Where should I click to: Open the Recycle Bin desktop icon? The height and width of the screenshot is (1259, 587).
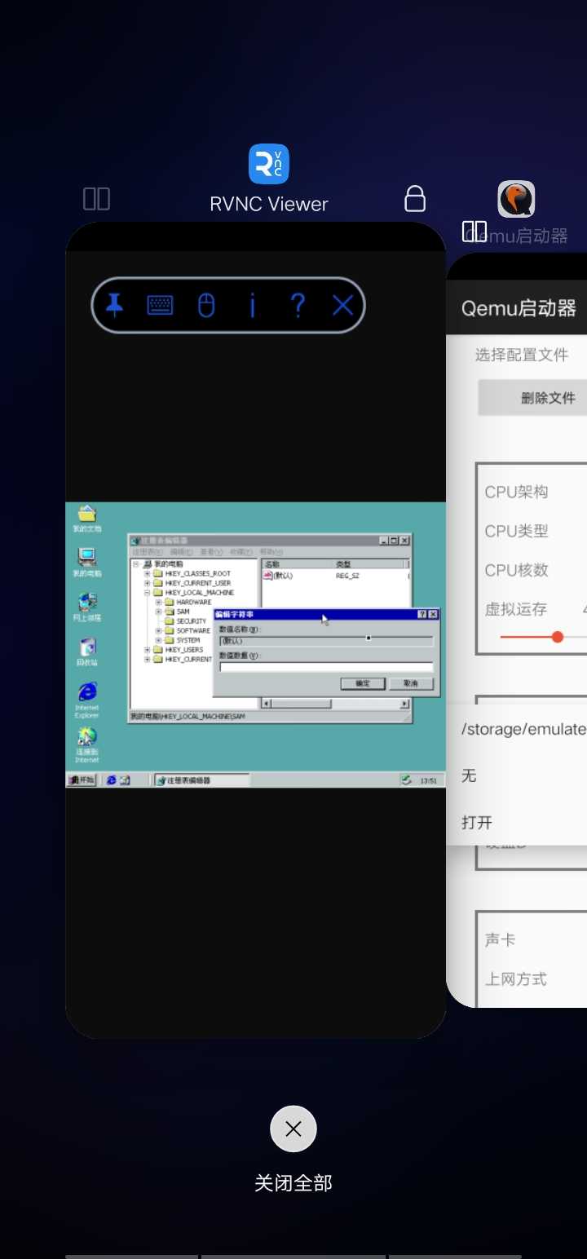tap(87, 648)
